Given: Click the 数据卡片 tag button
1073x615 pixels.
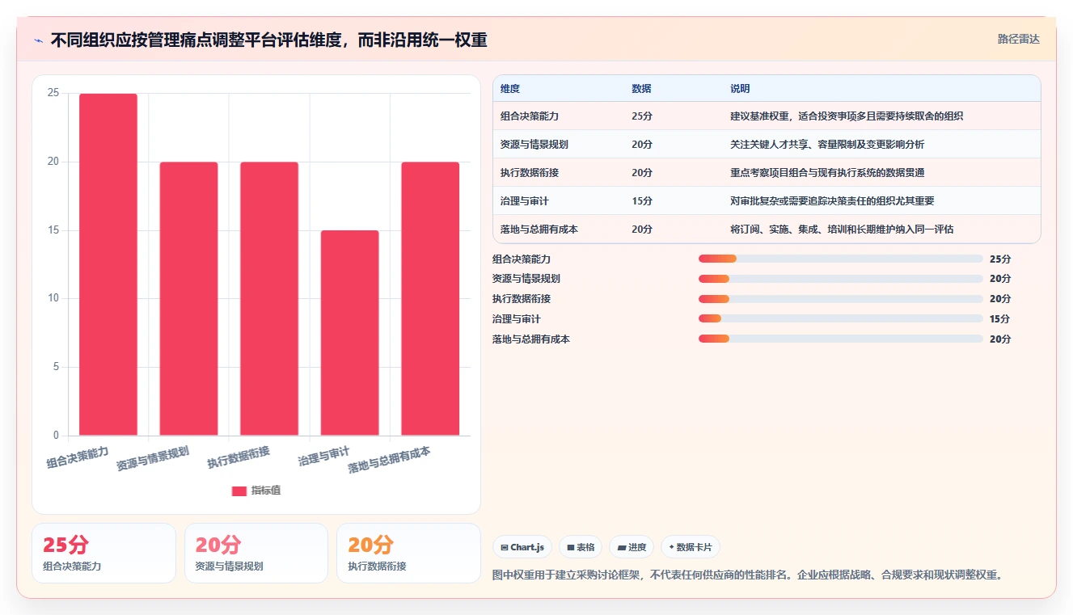Looking at the screenshot, I should (691, 547).
